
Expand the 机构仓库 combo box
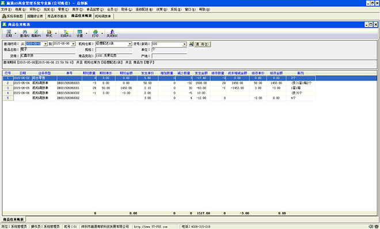click(130, 44)
